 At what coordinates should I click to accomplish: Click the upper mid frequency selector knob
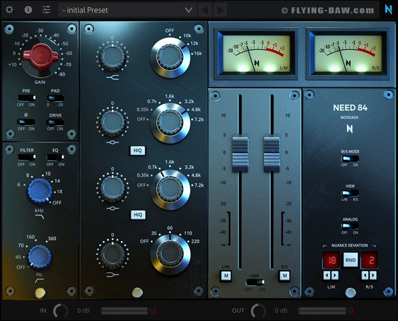(x=170, y=123)
